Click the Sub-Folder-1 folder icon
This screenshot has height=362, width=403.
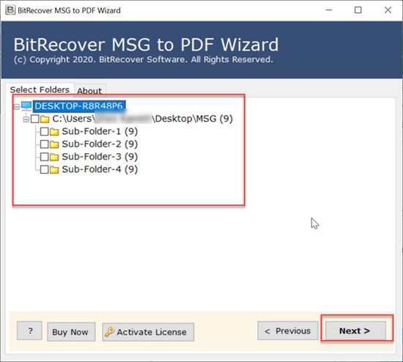(x=54, y=132)
